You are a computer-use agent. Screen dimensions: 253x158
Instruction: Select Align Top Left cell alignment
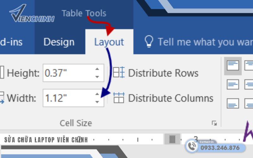click(x=233, y=66)
